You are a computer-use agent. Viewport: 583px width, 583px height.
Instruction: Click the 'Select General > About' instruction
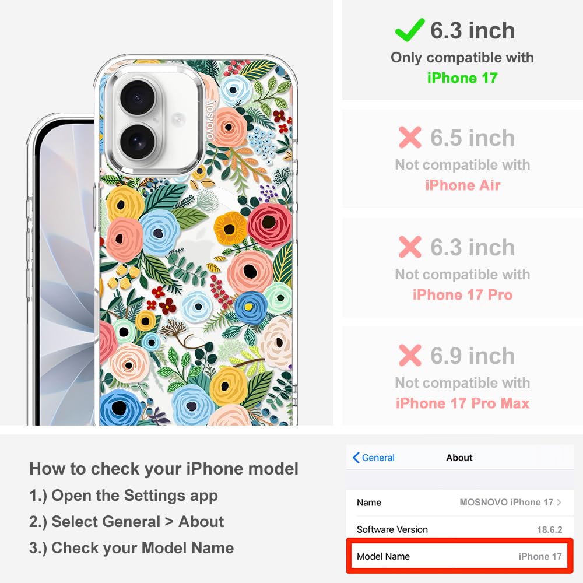tap(127, 522)
